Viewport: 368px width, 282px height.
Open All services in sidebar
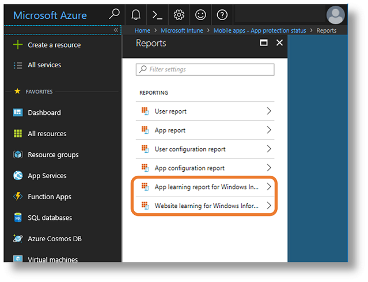coord(44,65)
